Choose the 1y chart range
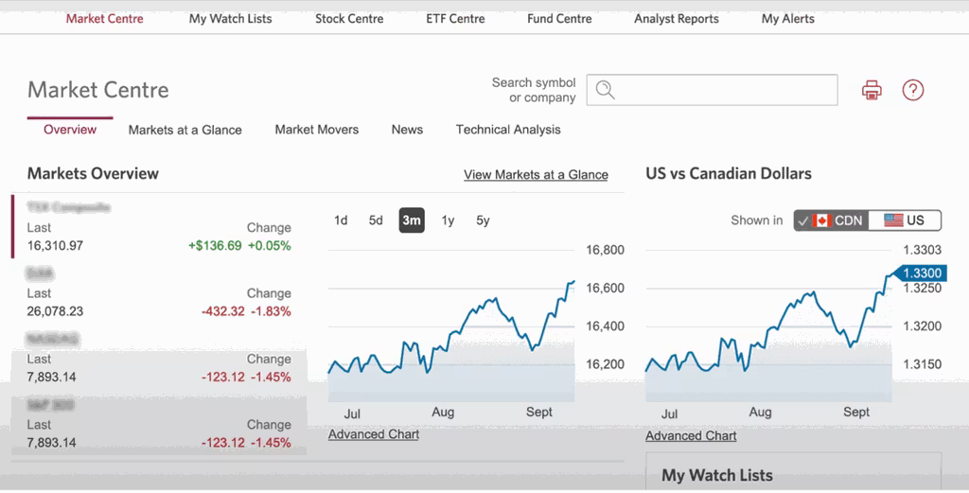 click(x=448, y=220)
